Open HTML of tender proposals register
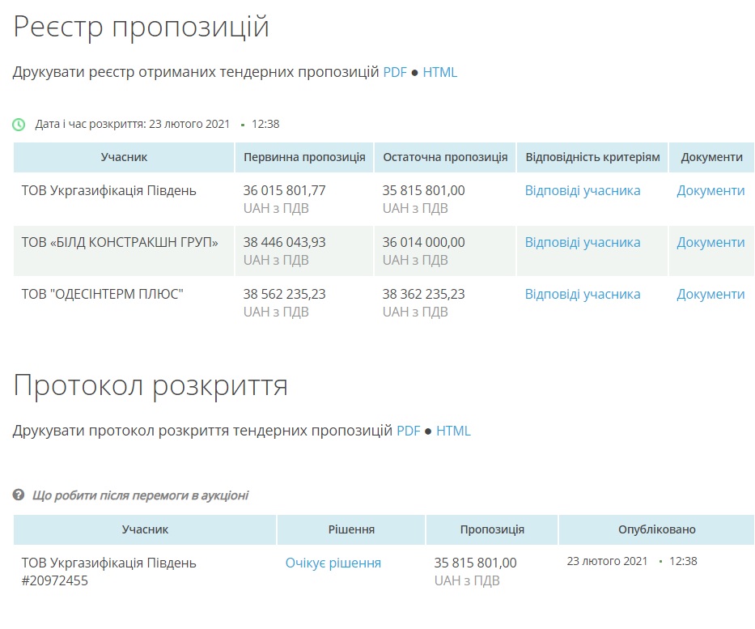 pyautogui.click(x=439, y=72)
